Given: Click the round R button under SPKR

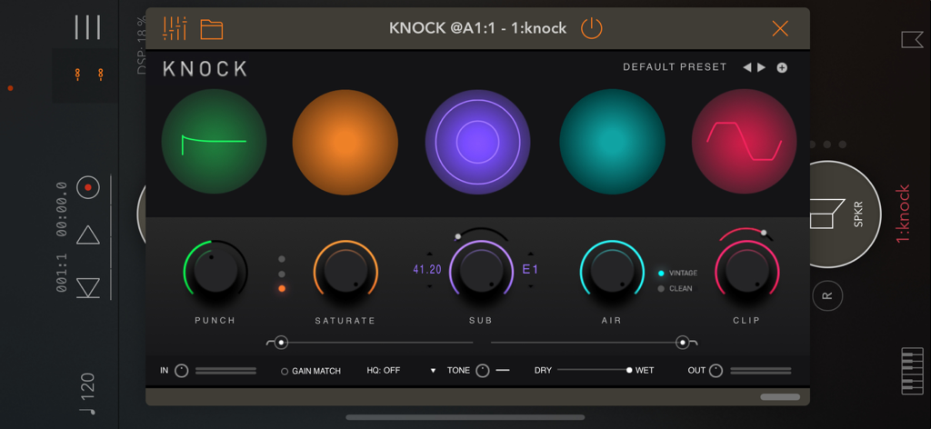Looking at the screenshot, I should [827, 295].
